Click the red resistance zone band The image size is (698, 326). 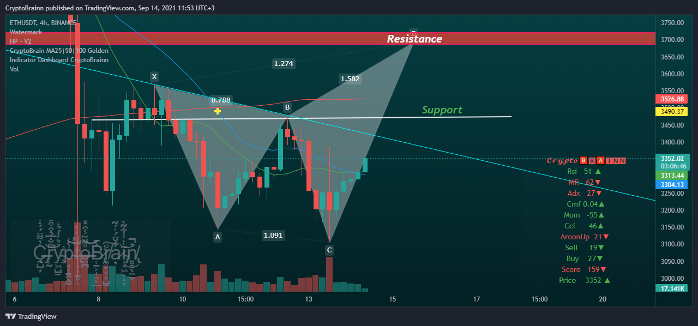[330, 39]
